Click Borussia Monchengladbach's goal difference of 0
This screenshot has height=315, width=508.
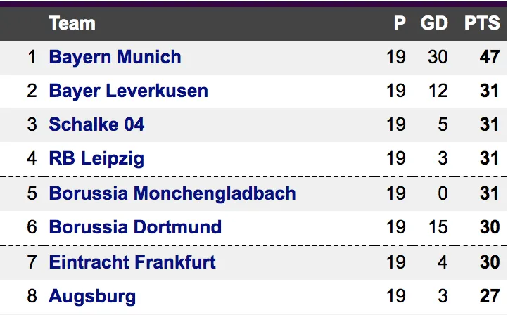[x=443, y=193]
